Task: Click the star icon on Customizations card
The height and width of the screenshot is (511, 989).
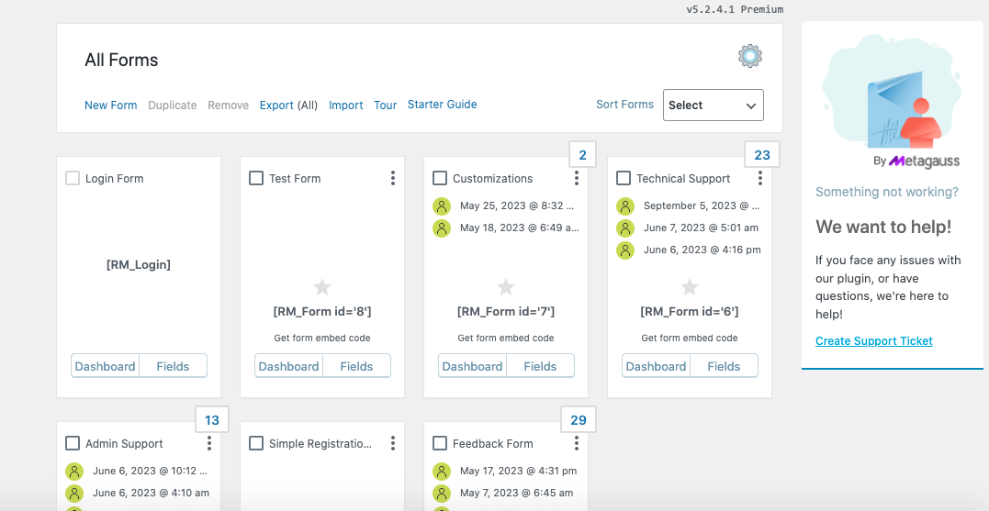Action: pos(506,287)
